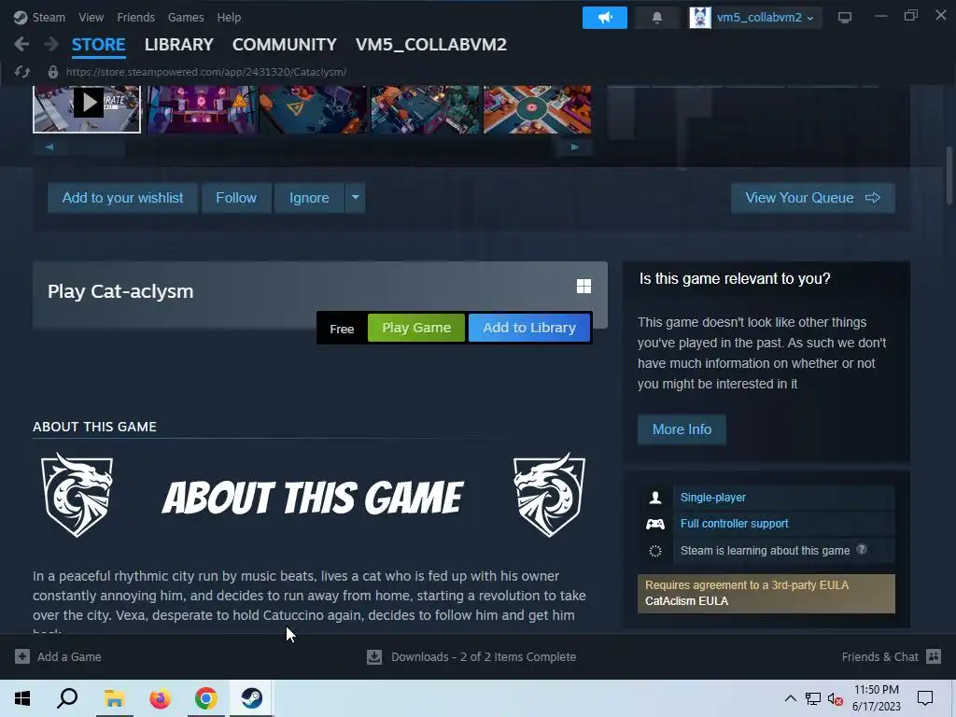Click the vm5_collabvm2 profile avatar

click(x=700, y=17)
